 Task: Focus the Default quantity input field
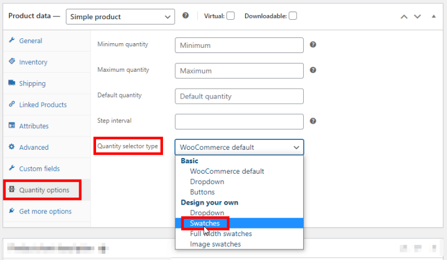click(x=239, y=96)
